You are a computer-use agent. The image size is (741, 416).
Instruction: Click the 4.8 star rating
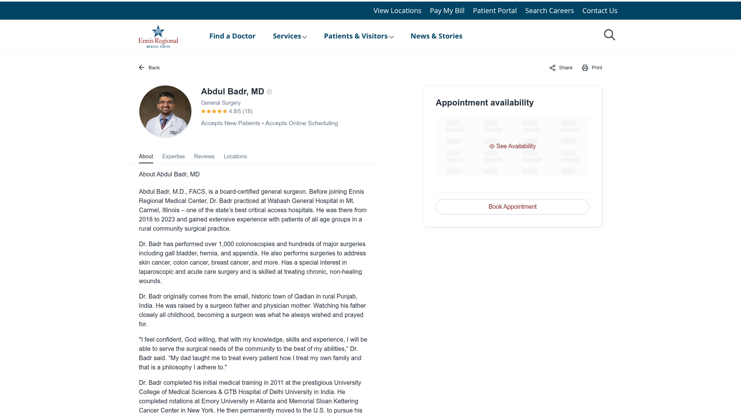coord(227,111)
